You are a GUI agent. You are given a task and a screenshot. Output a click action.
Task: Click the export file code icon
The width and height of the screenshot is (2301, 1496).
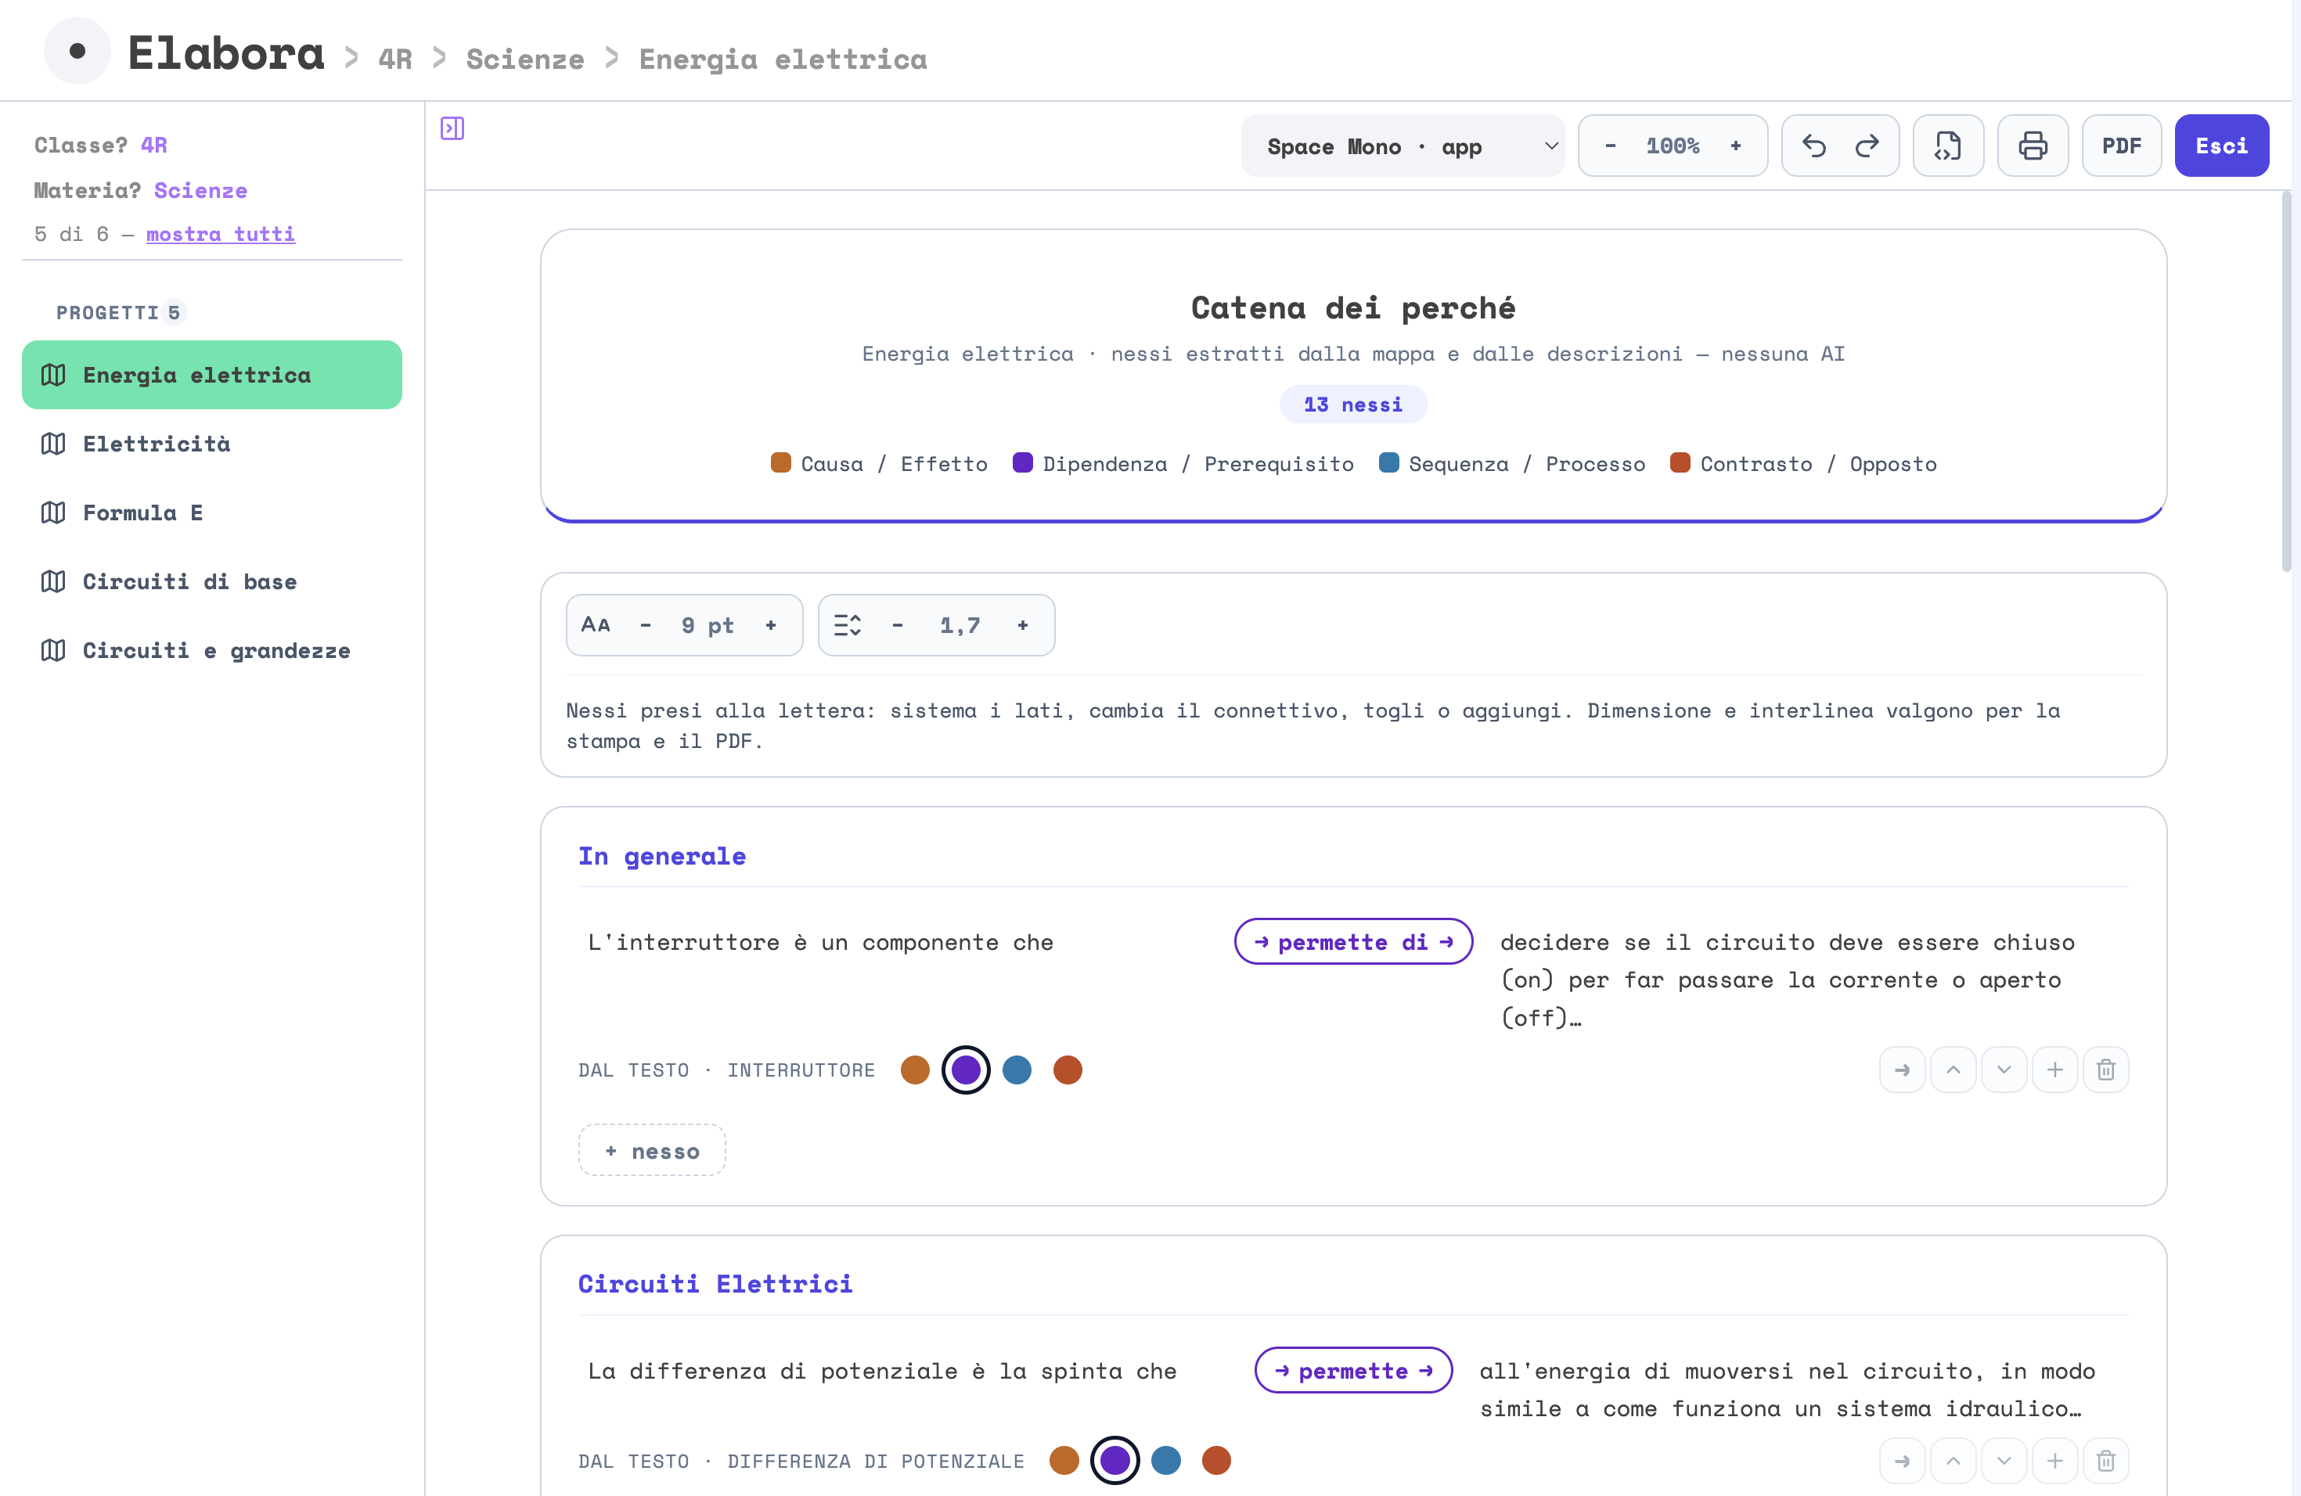pos(1948,146)
